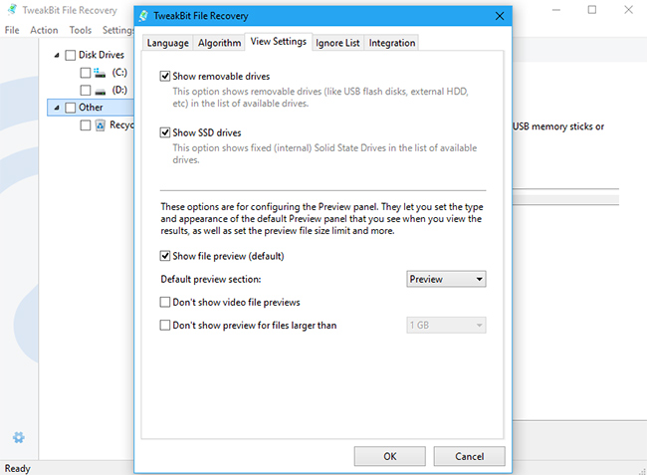This screenshot has width=647, height=475.
Task: Confirm settings with OK button
Action: (x=390, y=456)
